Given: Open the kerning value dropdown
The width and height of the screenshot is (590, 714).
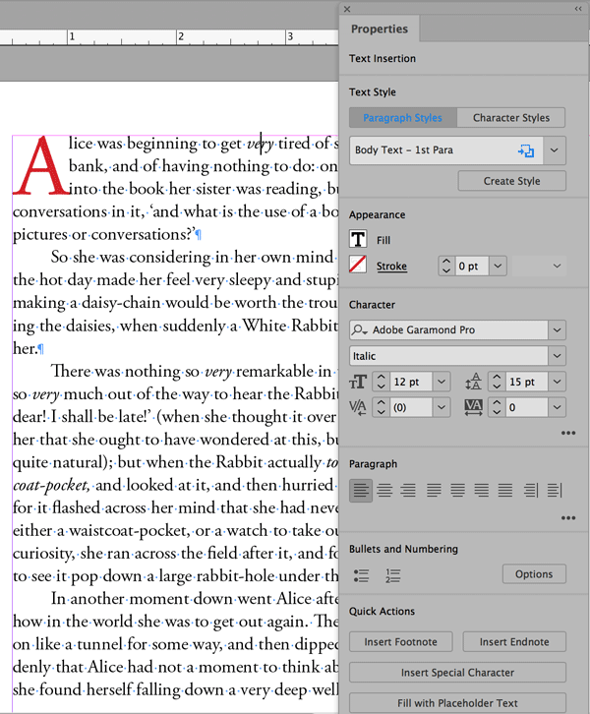Looking at the screenshot, I should [x=442, y=407].
